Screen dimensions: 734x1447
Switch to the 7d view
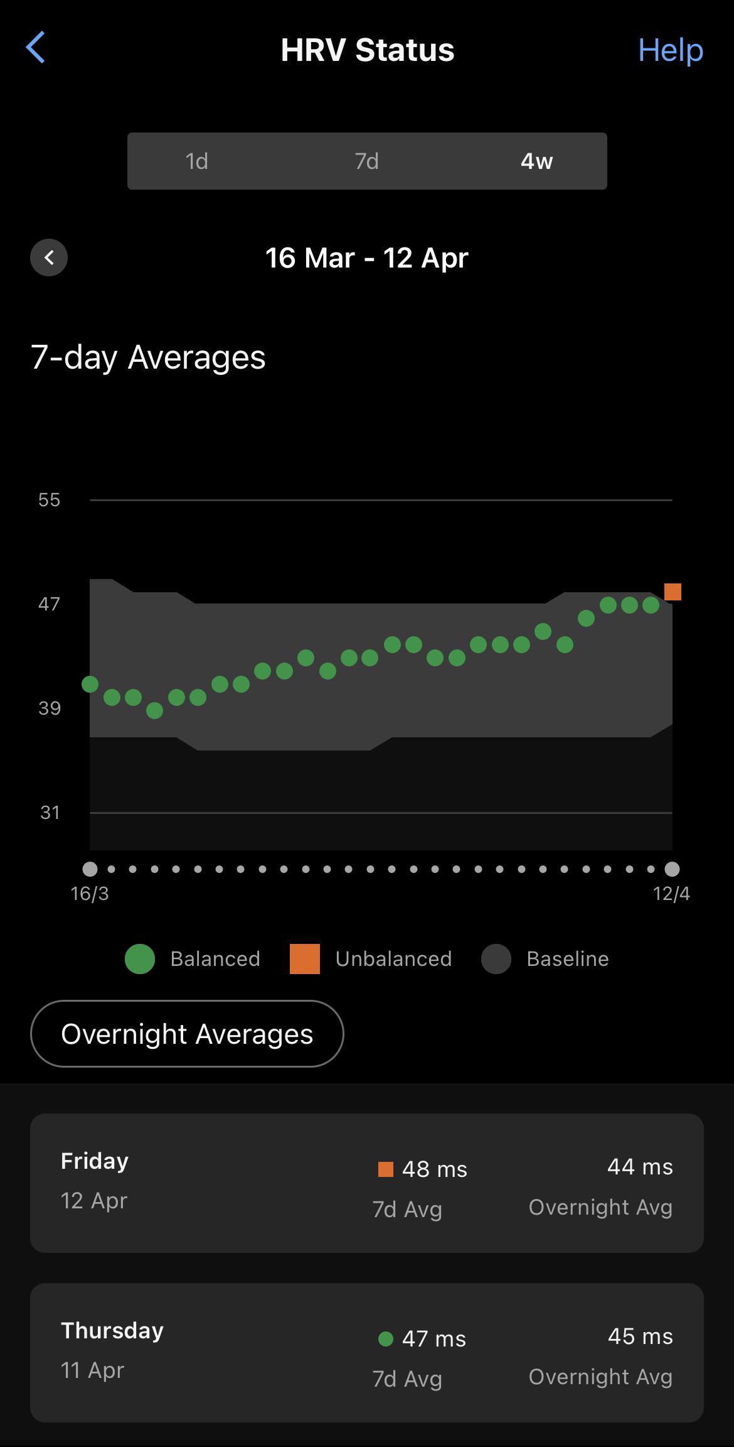click(x=366, y=161)
